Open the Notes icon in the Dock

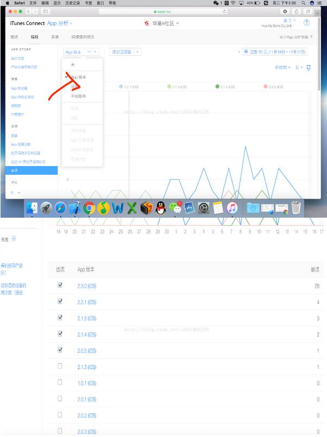[x=218, y=208]
